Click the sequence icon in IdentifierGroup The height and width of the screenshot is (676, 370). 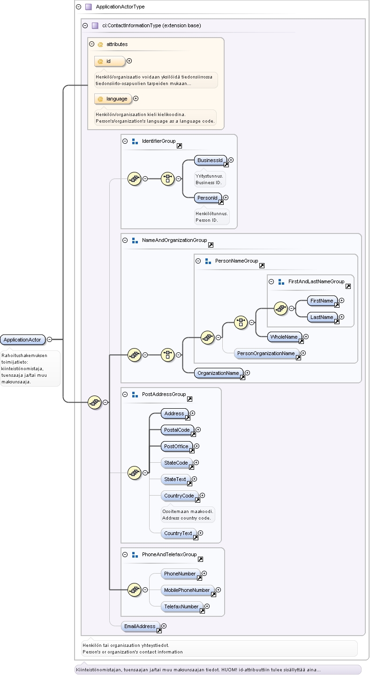(135, 179)
